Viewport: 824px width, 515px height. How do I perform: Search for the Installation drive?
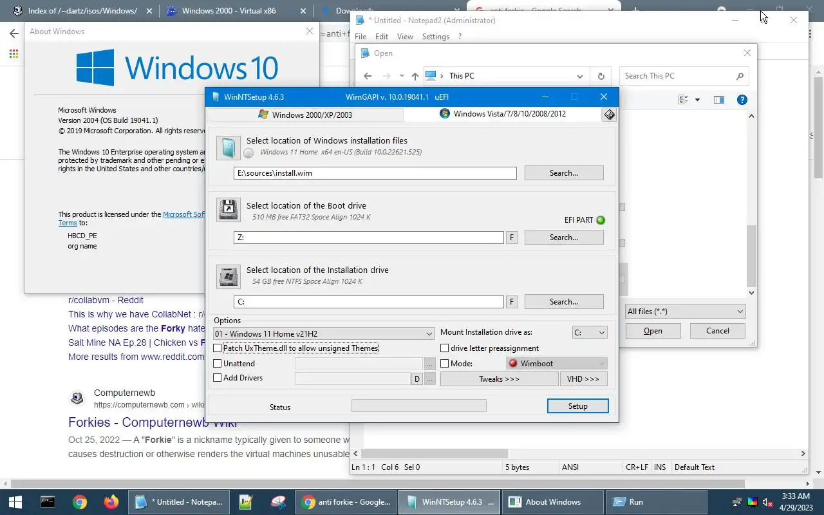[564, 302]
